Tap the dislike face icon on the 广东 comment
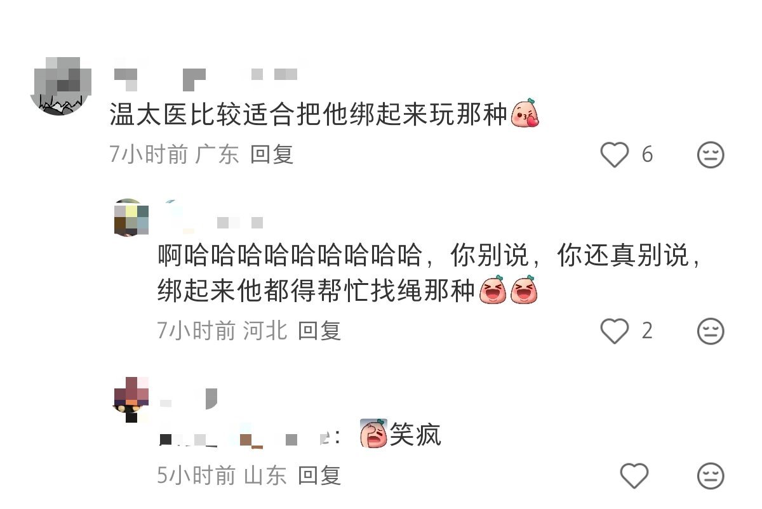The width and height of the screenshot is (762, 509). [711, 155]
